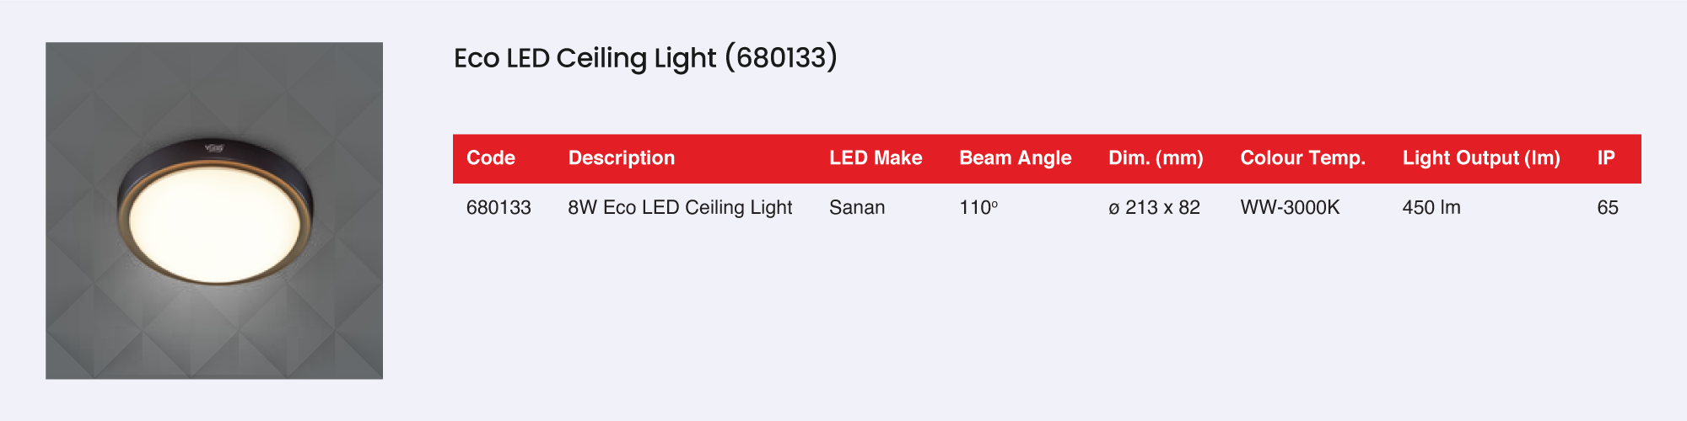This screenshot has height=421, width=1687.
Task: Click the 680133 code cell in the table row
Action: [499, 208]
